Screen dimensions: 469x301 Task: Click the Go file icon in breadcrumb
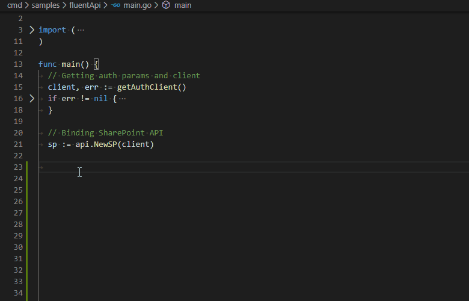coord(116,5)
